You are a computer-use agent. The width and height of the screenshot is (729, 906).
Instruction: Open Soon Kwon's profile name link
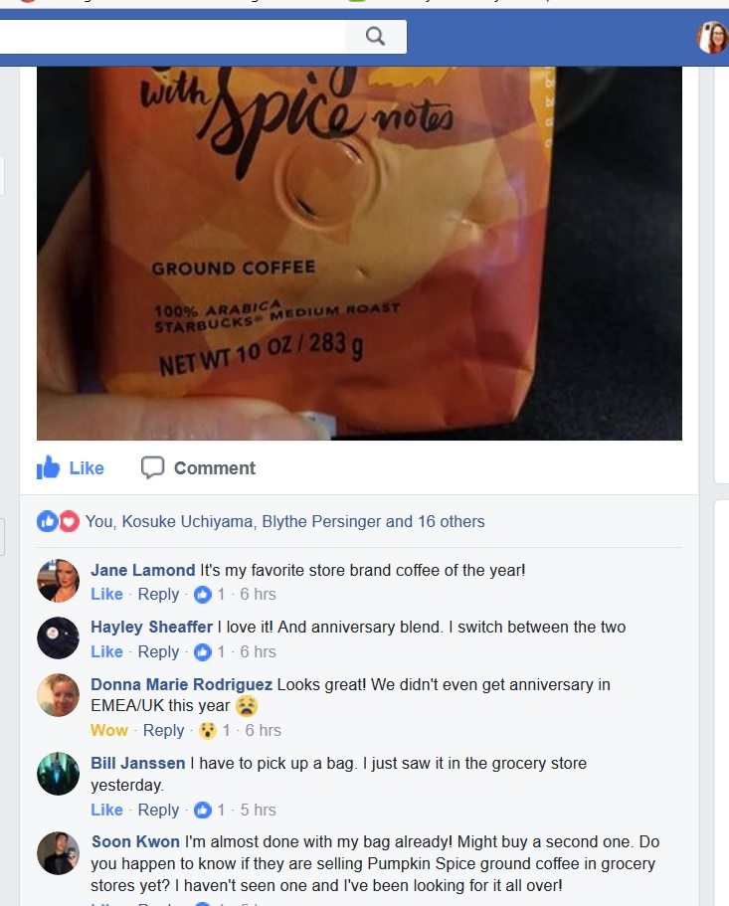pyautogui.click(x=135, y=842)
